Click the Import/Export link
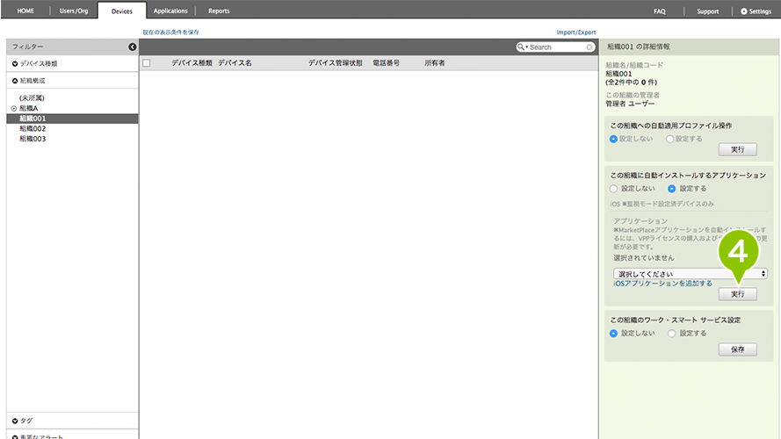This screenshot has height=439, width=781. click(x=576, y=32)
